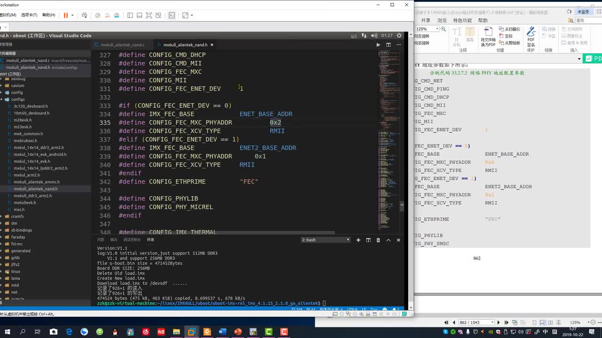Split the terminal panel

pos(368,240)
